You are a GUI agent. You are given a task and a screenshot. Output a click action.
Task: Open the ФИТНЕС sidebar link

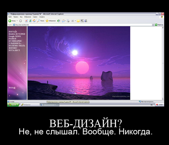[13, 48]
